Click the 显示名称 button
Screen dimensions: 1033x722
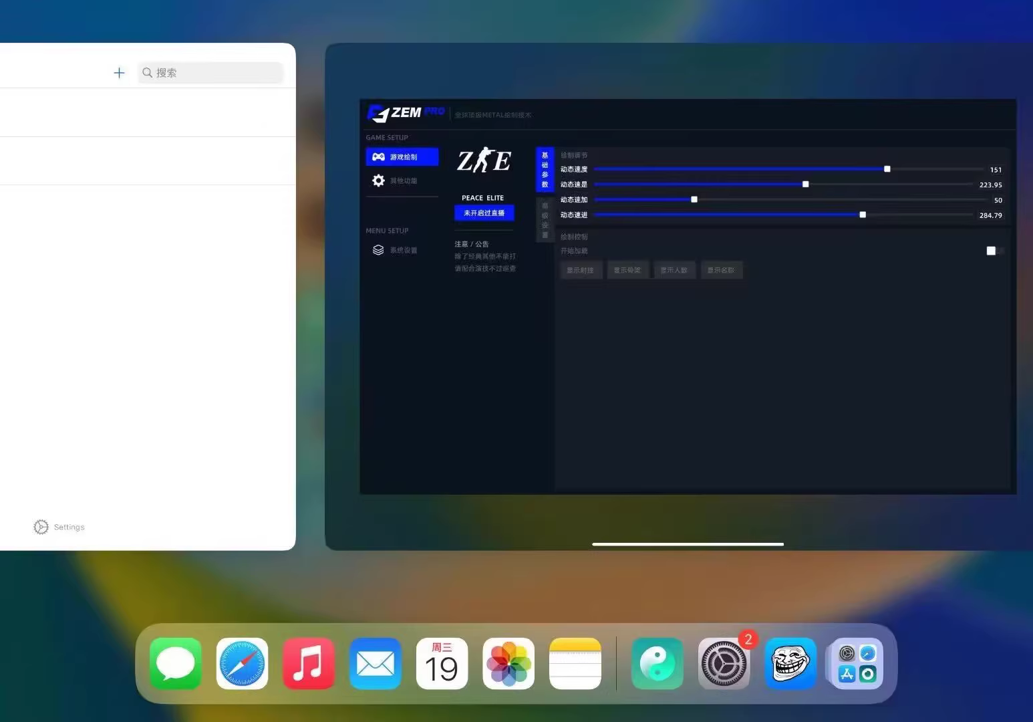pos(721,270)
